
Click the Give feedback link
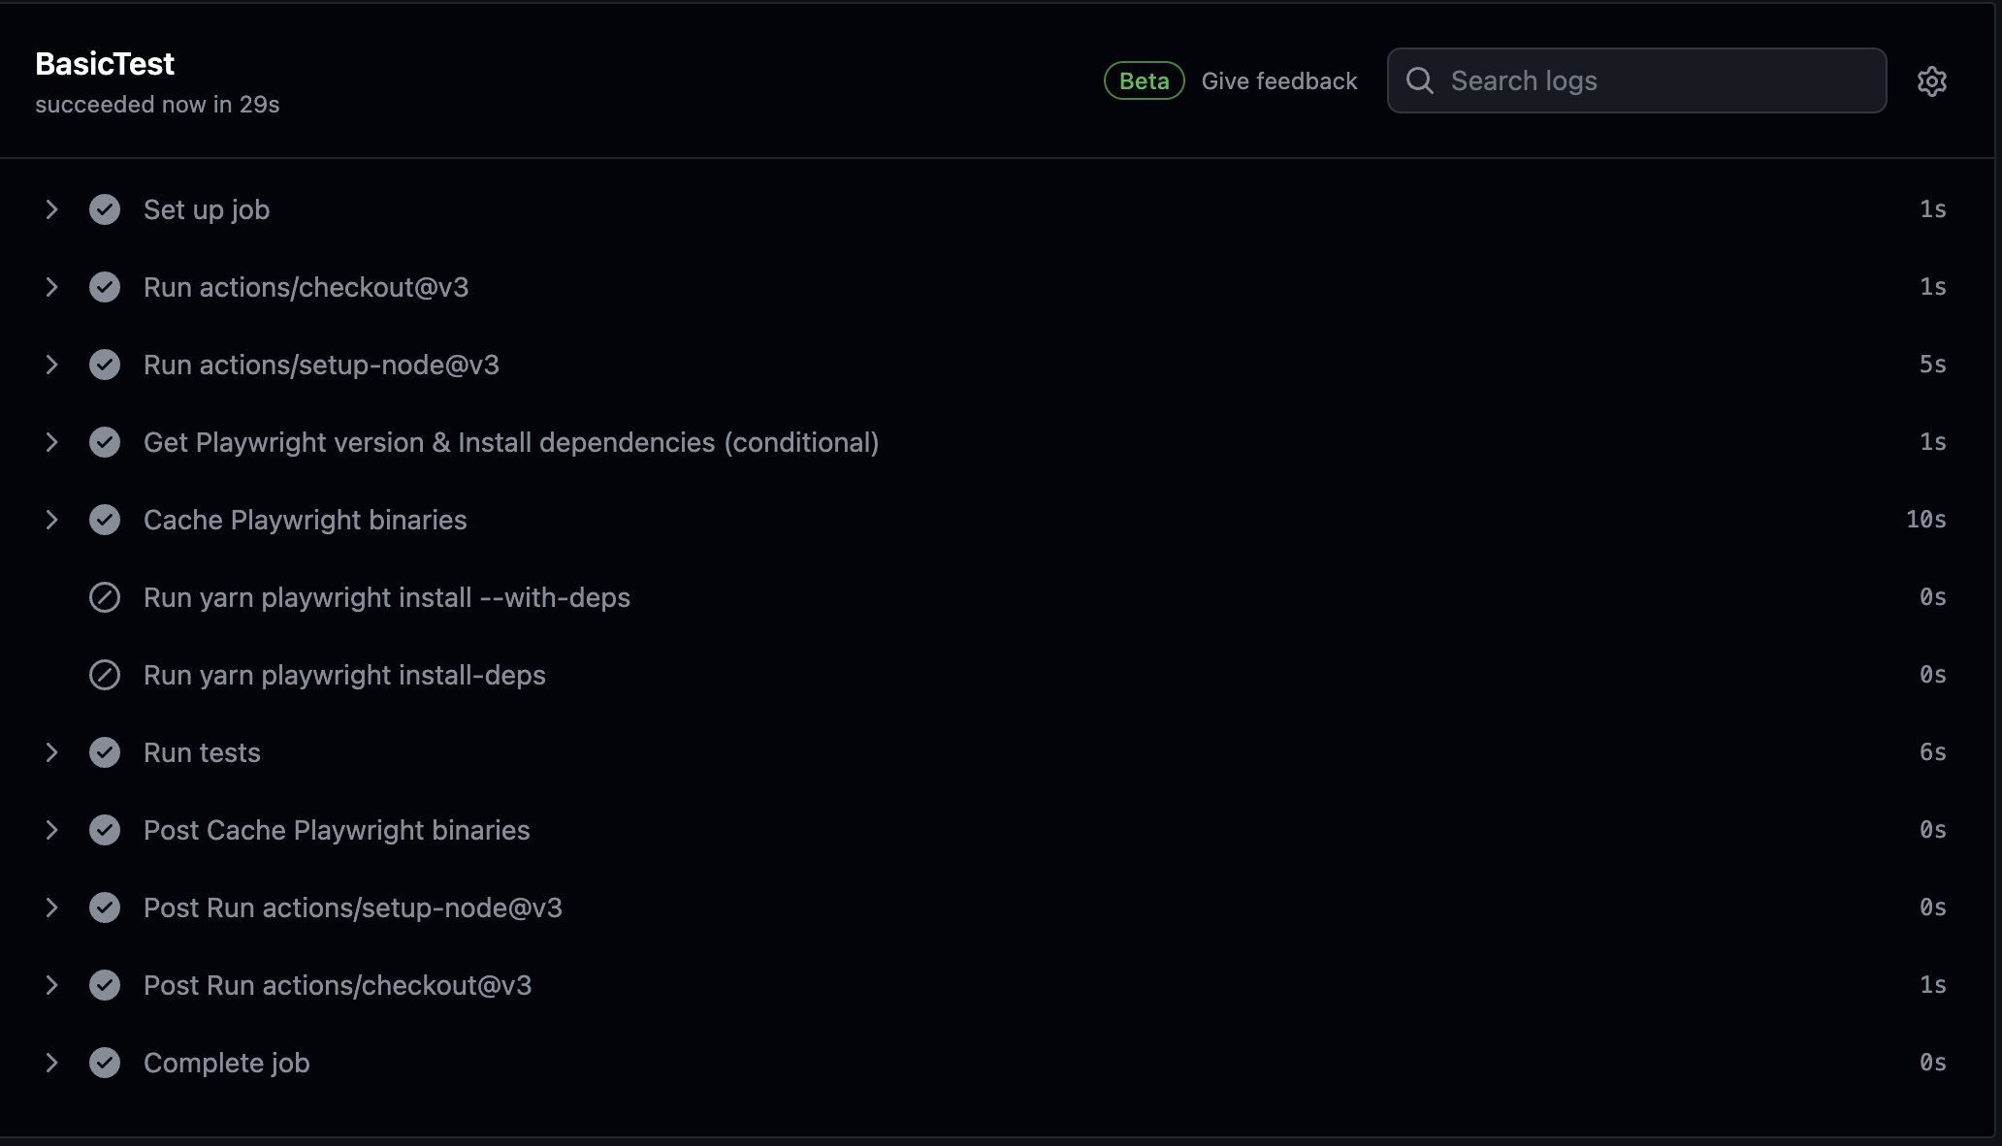click(x=1278, y=80)
